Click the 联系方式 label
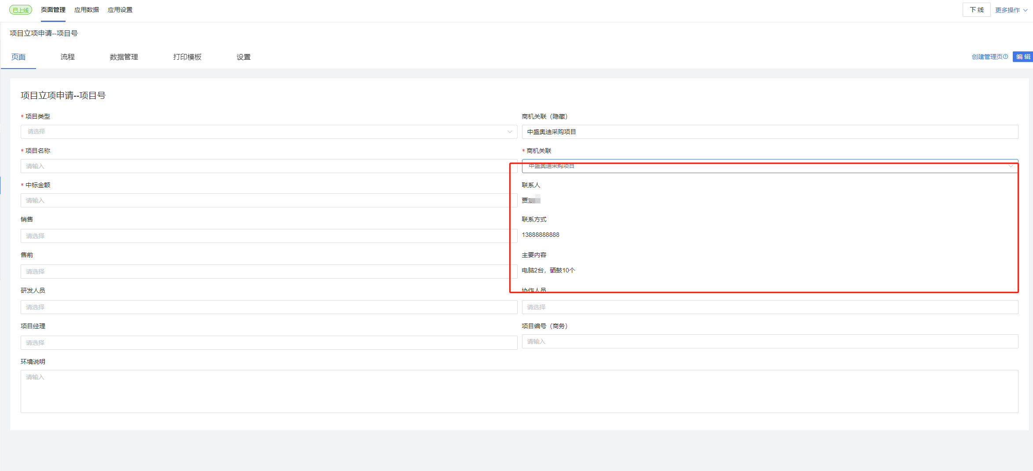1033x471 pixels. click(x=534, y=219)
